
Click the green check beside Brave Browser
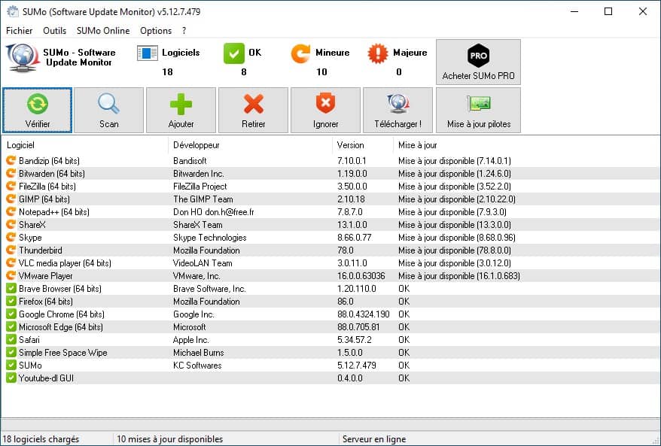(x=11, y=289)
